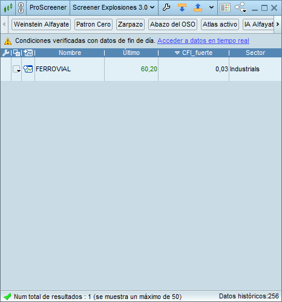Click the yellow warning triangle icon

click(x=8, y=41)
